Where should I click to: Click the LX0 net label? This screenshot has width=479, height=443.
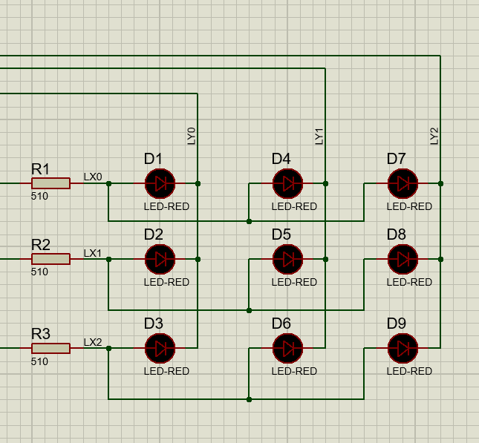click(93, 177)
